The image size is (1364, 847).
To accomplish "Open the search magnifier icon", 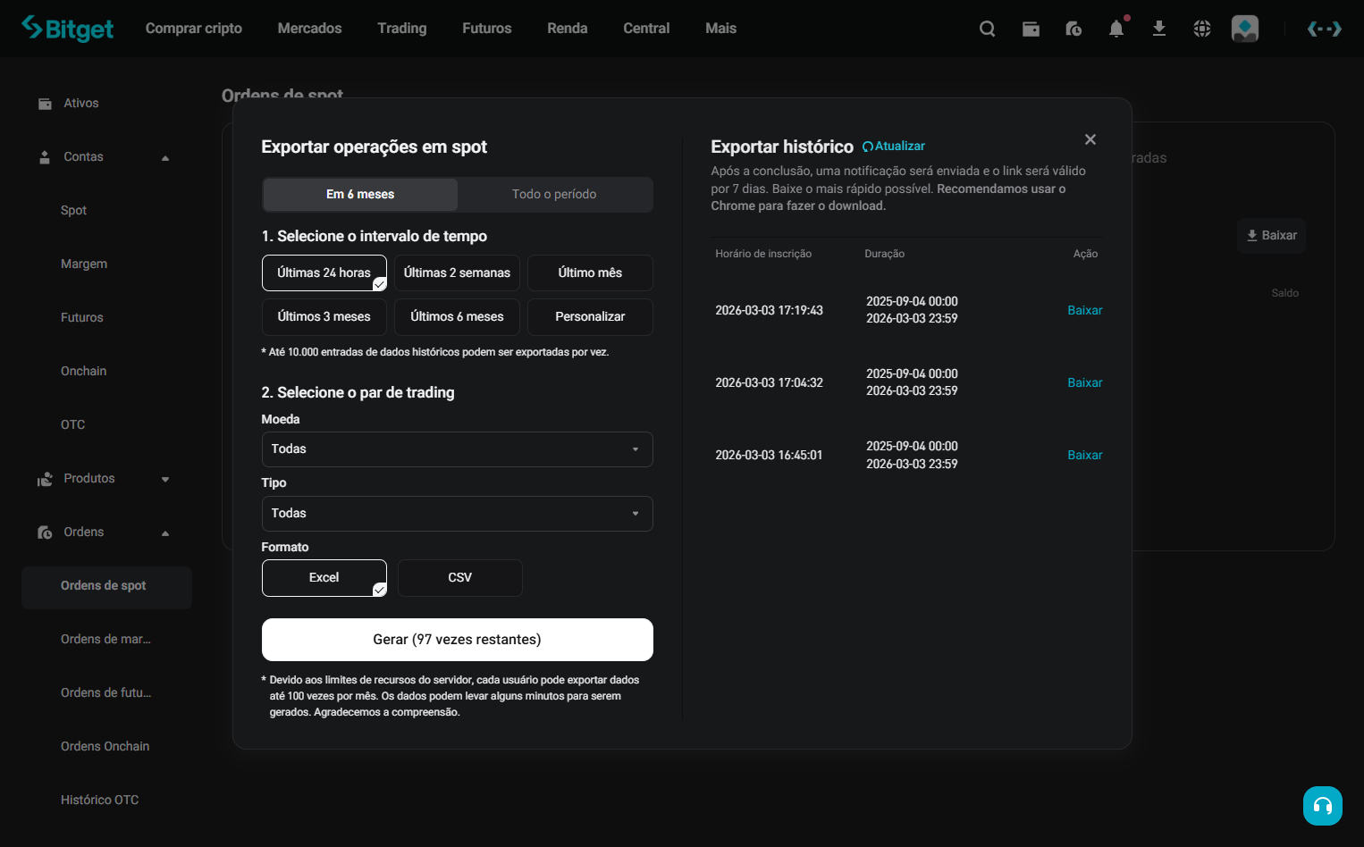I will tap(987, 29).
